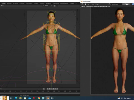Open Google Chrome from taskbar

pos(39,98)
